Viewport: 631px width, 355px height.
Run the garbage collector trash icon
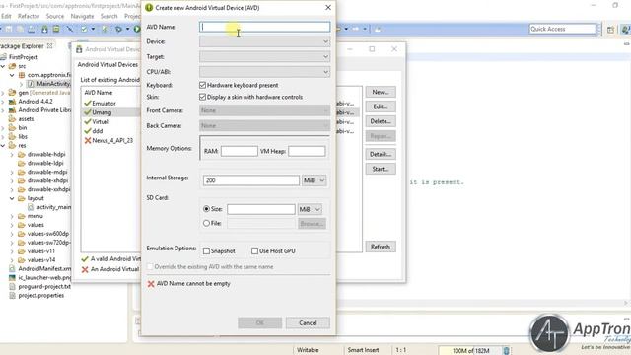tap(506, 351)
